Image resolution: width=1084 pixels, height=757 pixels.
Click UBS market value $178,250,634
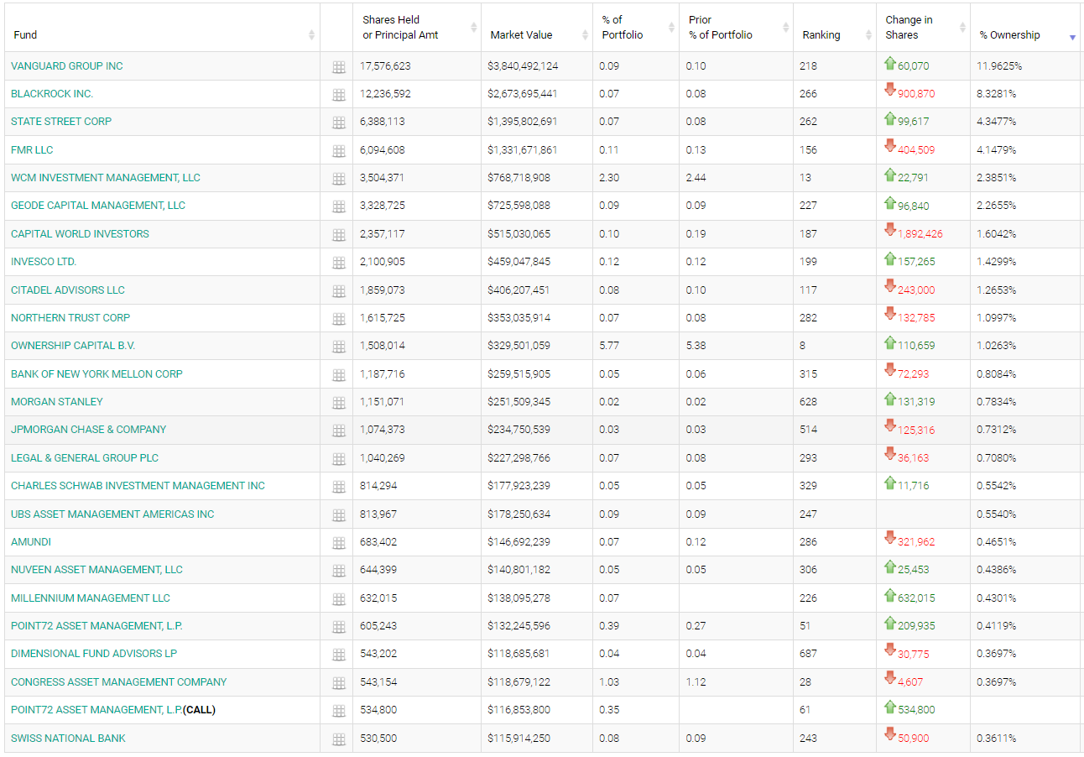[x=519, y=514]
